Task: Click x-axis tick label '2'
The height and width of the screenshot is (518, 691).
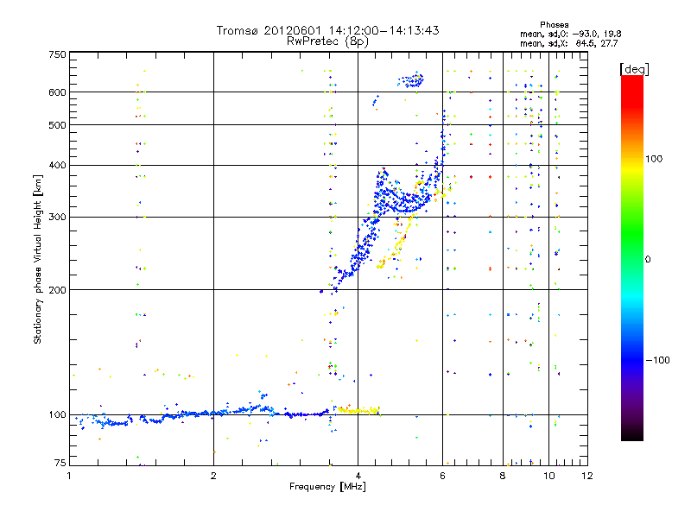Action: coord(213,476)
